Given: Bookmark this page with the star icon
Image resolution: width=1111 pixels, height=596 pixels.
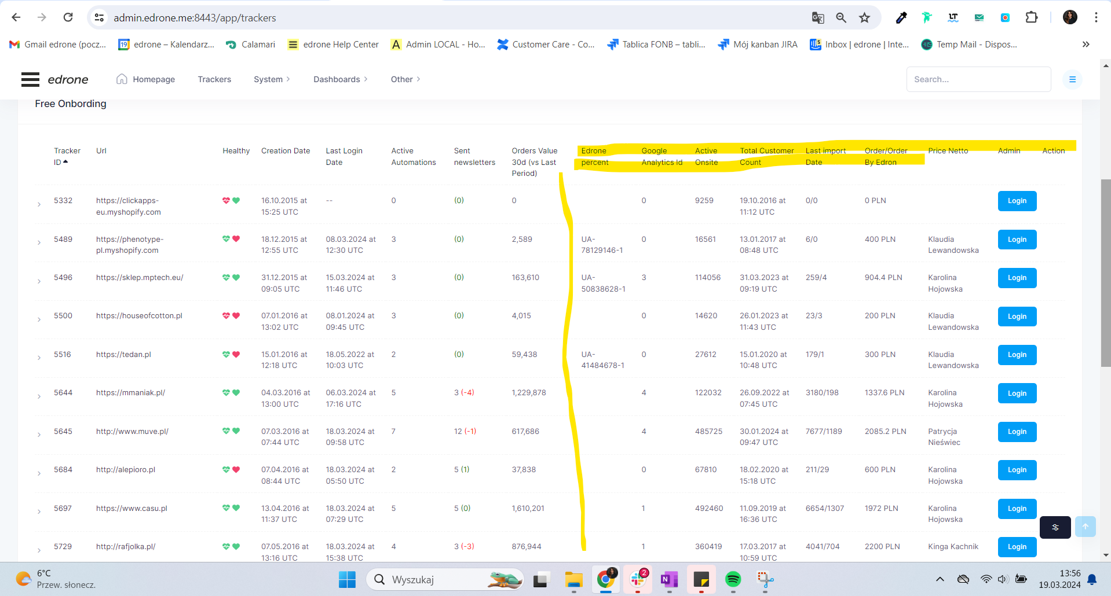Looking at the screenshot, I should [864, 18].
